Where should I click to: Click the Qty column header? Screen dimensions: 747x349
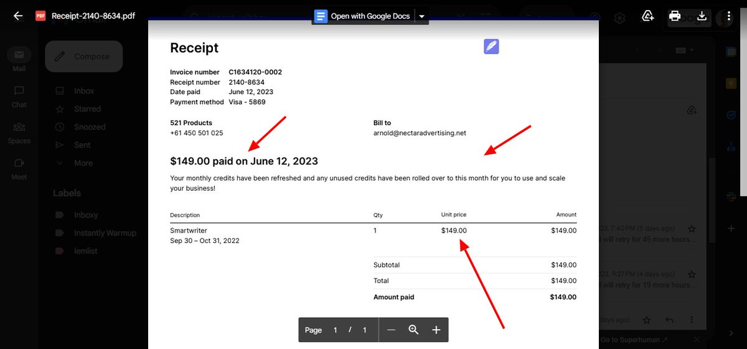378,215
